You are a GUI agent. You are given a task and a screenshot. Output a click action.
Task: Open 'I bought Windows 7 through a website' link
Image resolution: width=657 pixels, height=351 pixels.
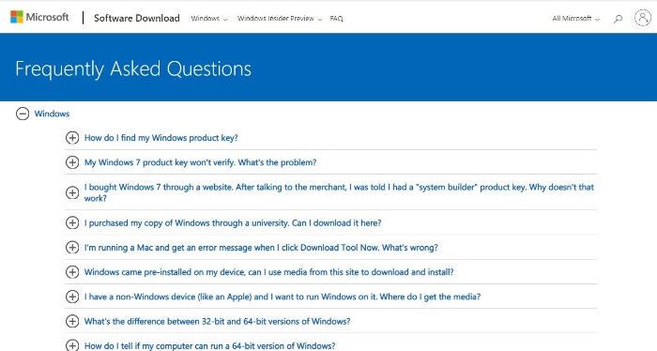(x=339, y=192)
